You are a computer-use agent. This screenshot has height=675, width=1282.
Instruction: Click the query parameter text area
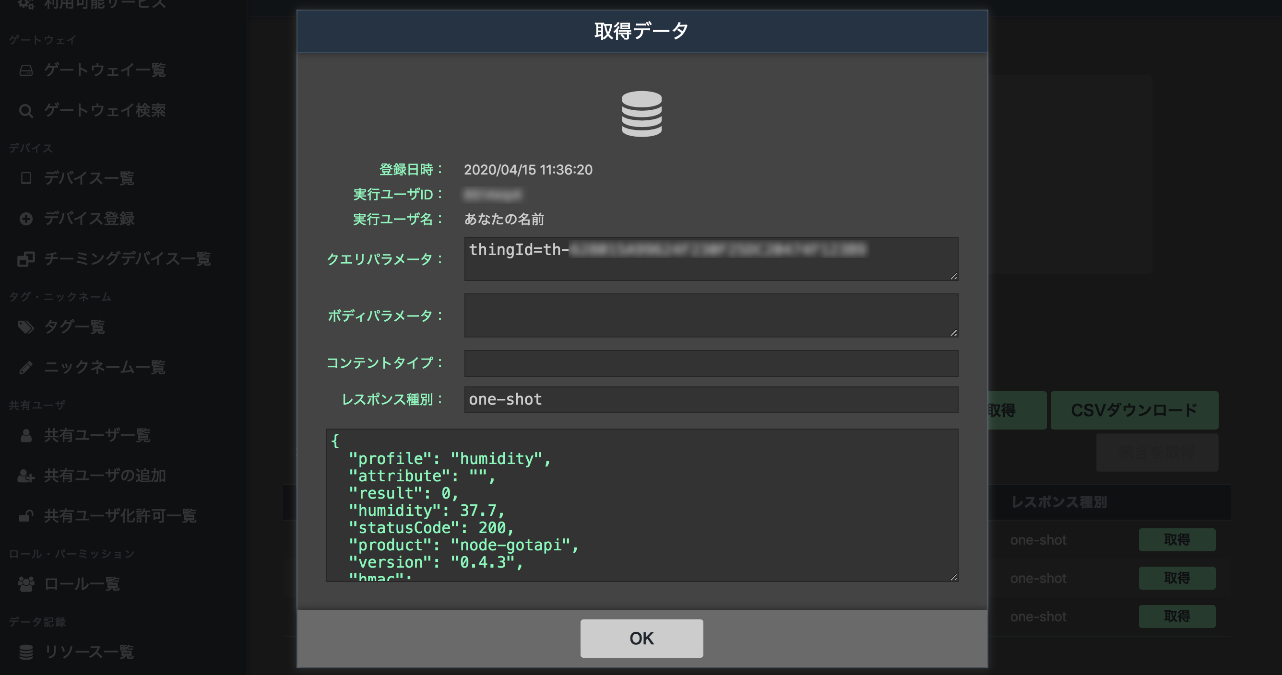coord(711,259)
